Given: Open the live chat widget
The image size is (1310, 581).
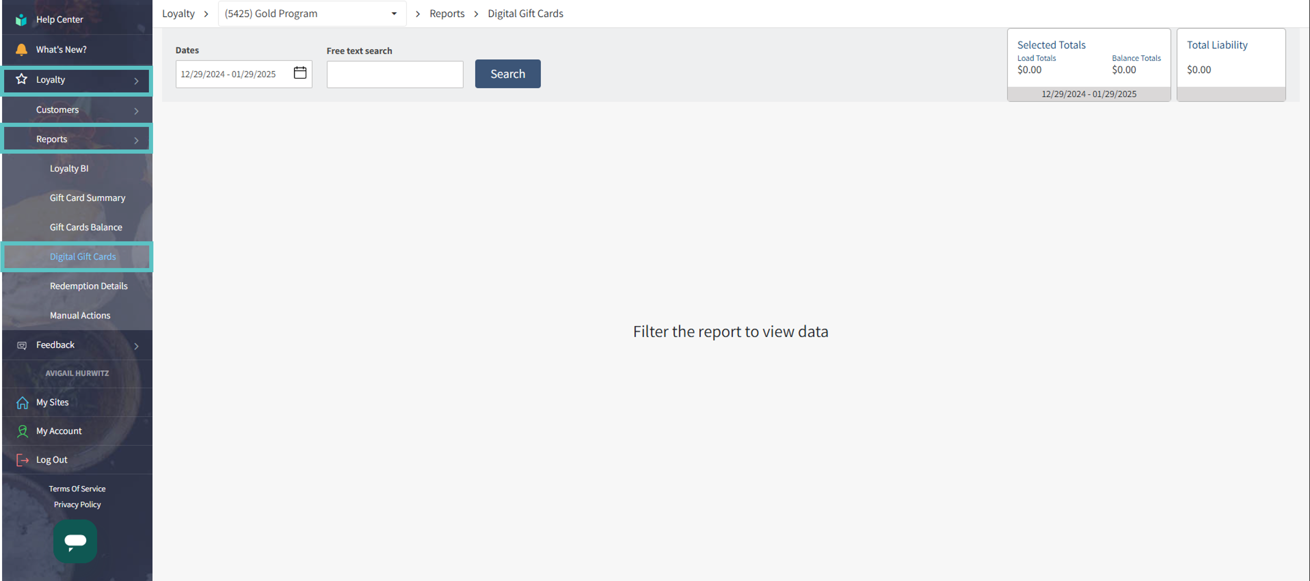Looking at the screenshot, I should 75,541.
